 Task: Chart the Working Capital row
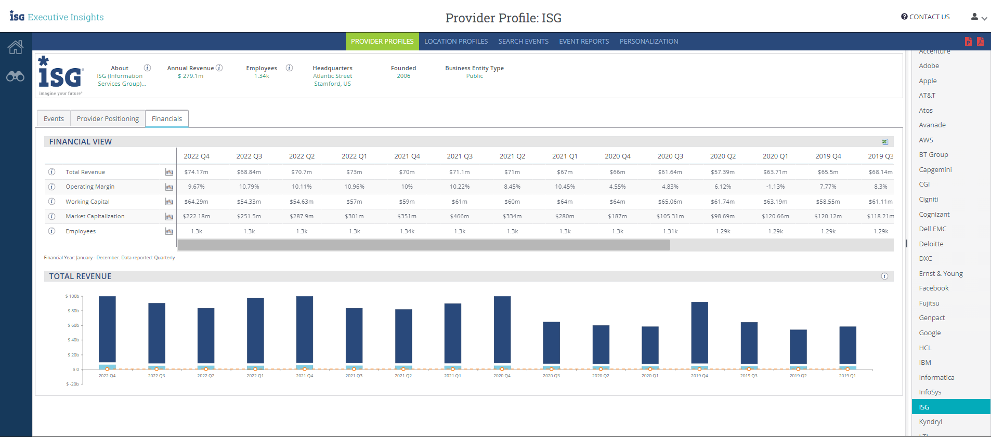pyautogui.click(x=169, y=202)
